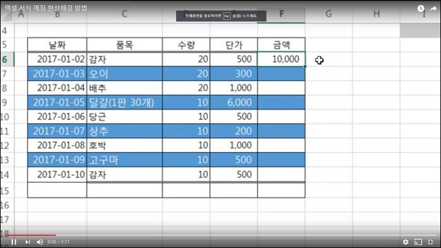Add video to Watch Later
This screenshot has width=441, height=248.
[x=421, y=8]
